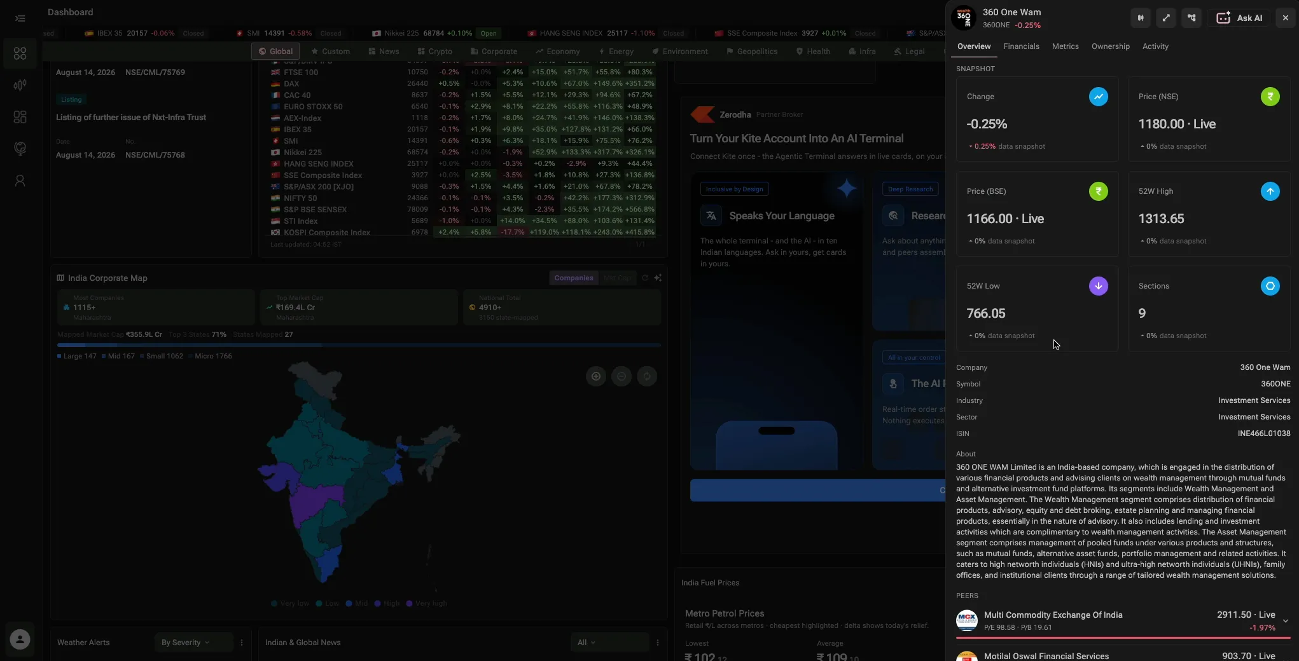Open the user profile icon in sidebar
The height and width of the screenshot is (661, 1299).
(x=20, y=181)
